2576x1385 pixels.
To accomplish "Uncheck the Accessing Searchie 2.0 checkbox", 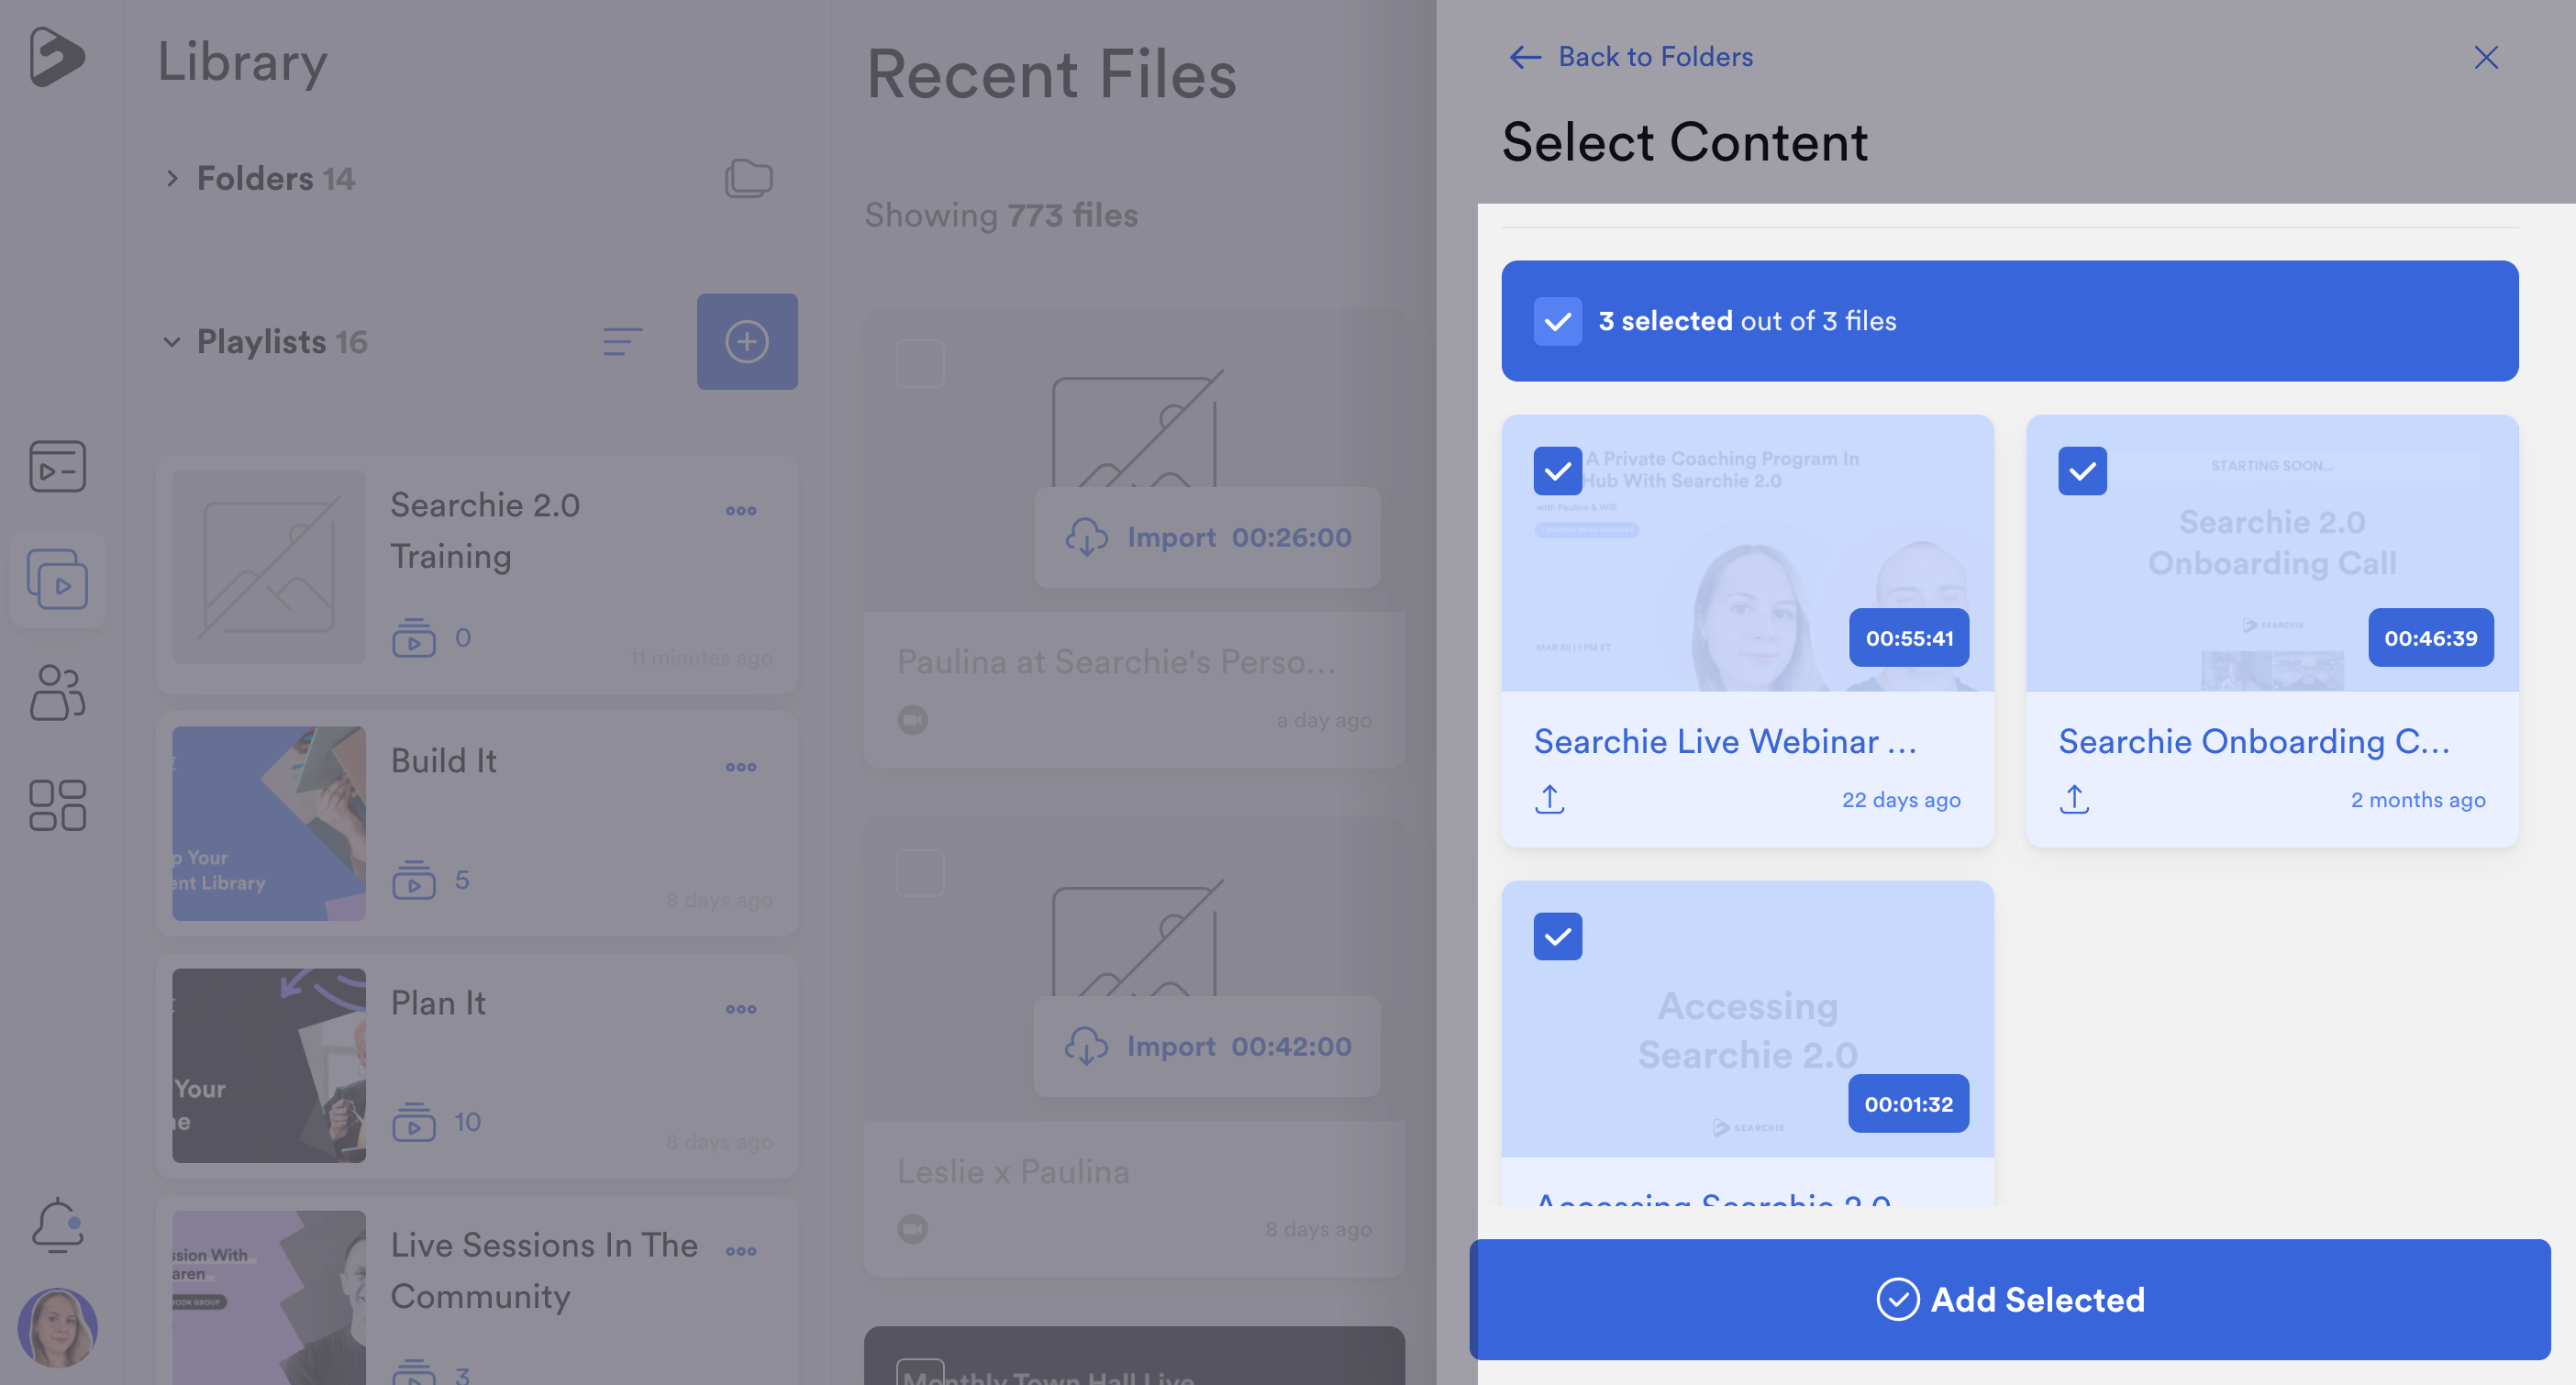I will pos(1557,937).
